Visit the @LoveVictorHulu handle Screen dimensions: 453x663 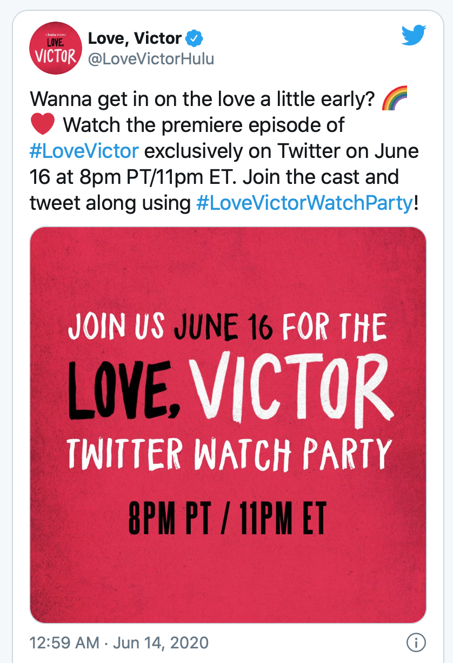151,59
